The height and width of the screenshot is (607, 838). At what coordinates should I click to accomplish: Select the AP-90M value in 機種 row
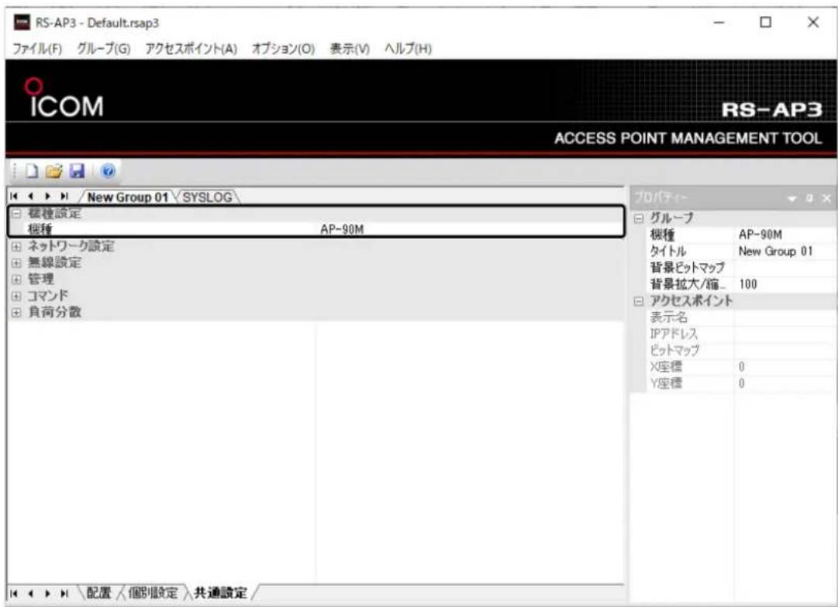coord(342,229)
